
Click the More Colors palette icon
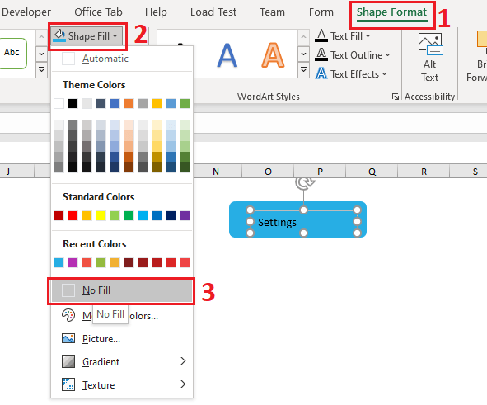68,315
